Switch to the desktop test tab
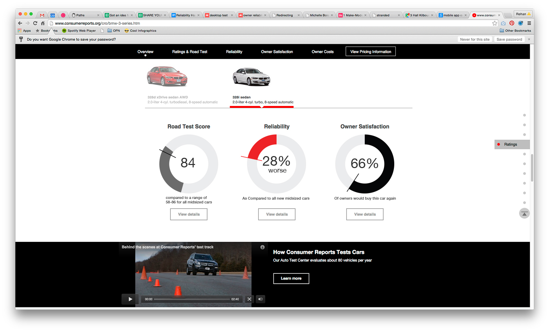549x331 pixels. click(x=219, y=15)
